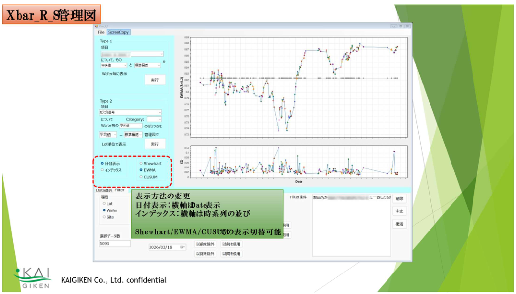This screenshot has width=516, height=294.
Task: Select Lot as the data type
Action: point(104,203)
